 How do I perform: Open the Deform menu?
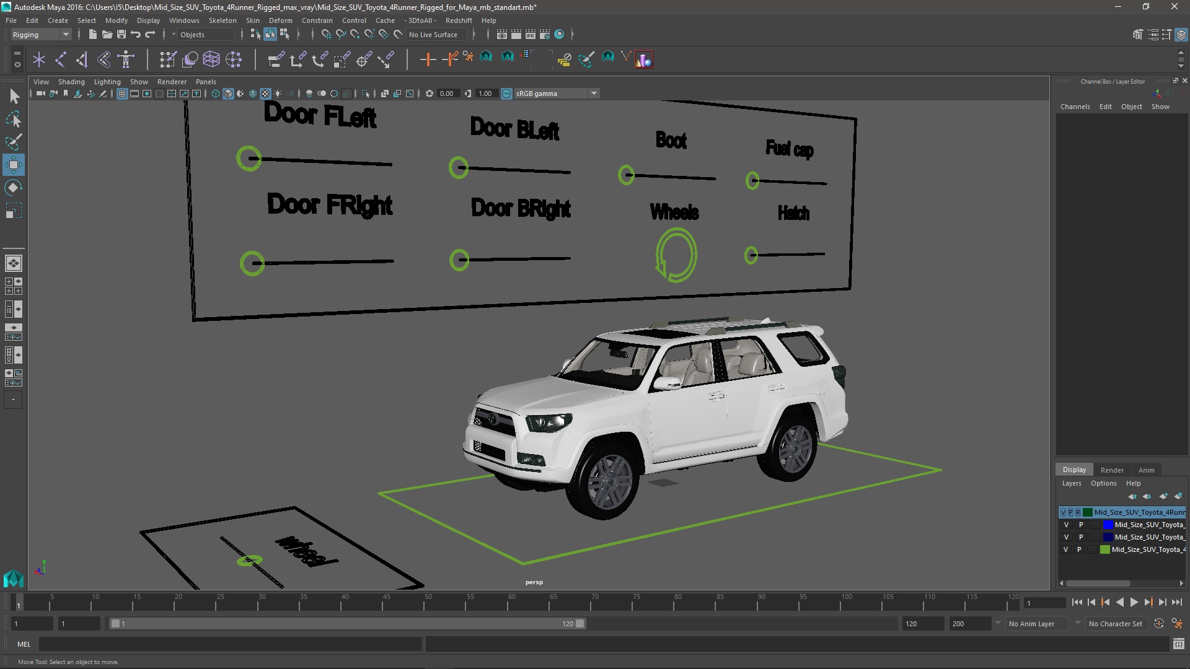click(x=280, y=20)
